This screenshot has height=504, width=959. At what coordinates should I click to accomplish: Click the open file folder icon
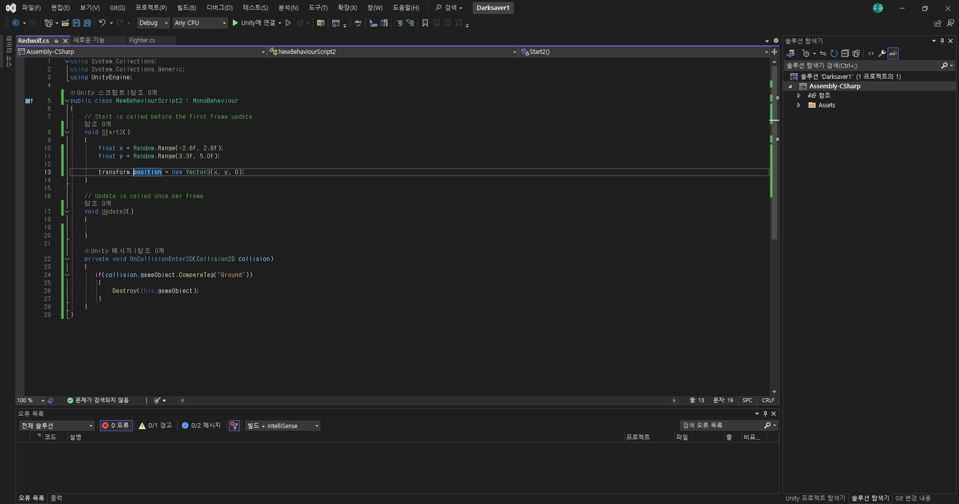tap(65, 23)
